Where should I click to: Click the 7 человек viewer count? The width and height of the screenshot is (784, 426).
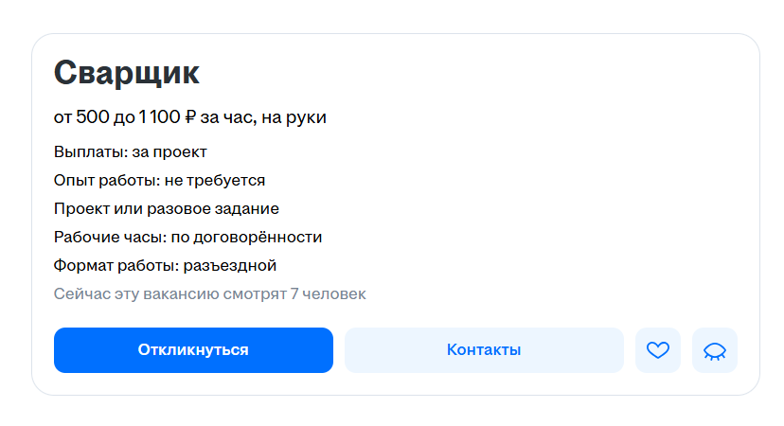click(x=328, y=294)
